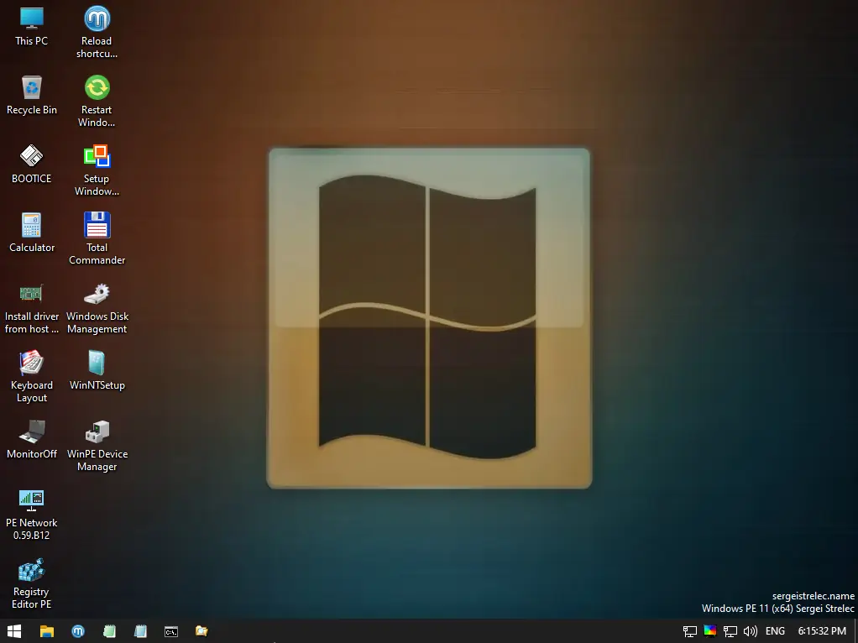Screen dimensions: 858x643
Task: Select Reload shortcuts desktop icon
Action: (97, 32)
